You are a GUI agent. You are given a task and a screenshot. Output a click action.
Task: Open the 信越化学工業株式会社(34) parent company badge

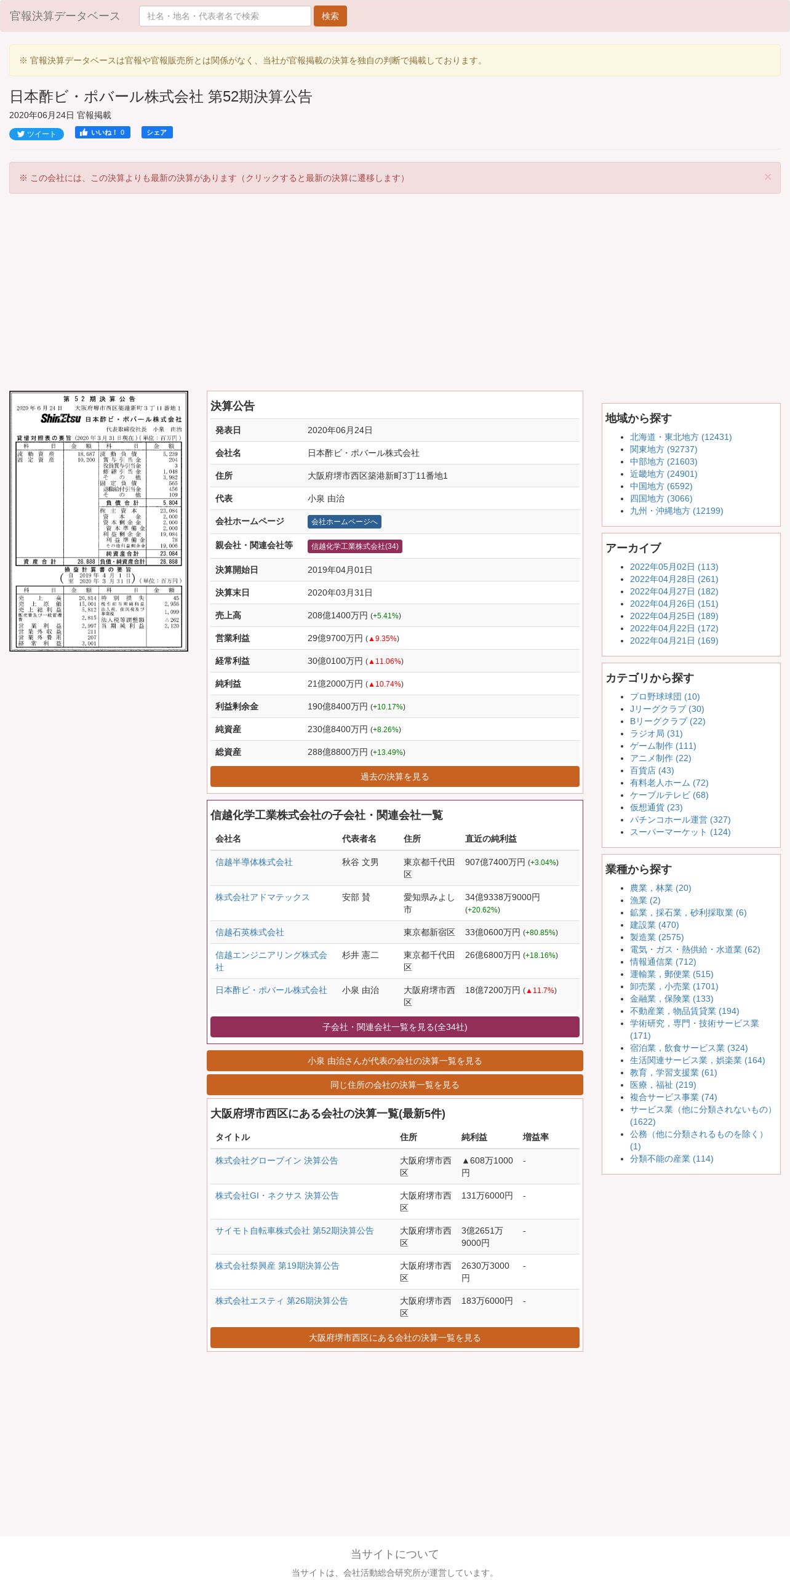pos(355,546)
